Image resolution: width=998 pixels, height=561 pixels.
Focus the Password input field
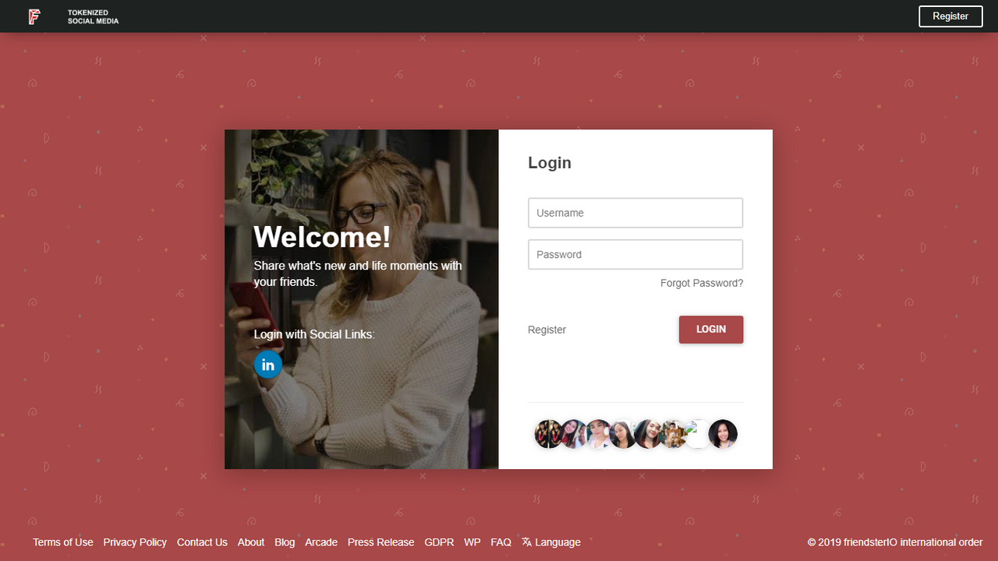(x=635, y=255)
